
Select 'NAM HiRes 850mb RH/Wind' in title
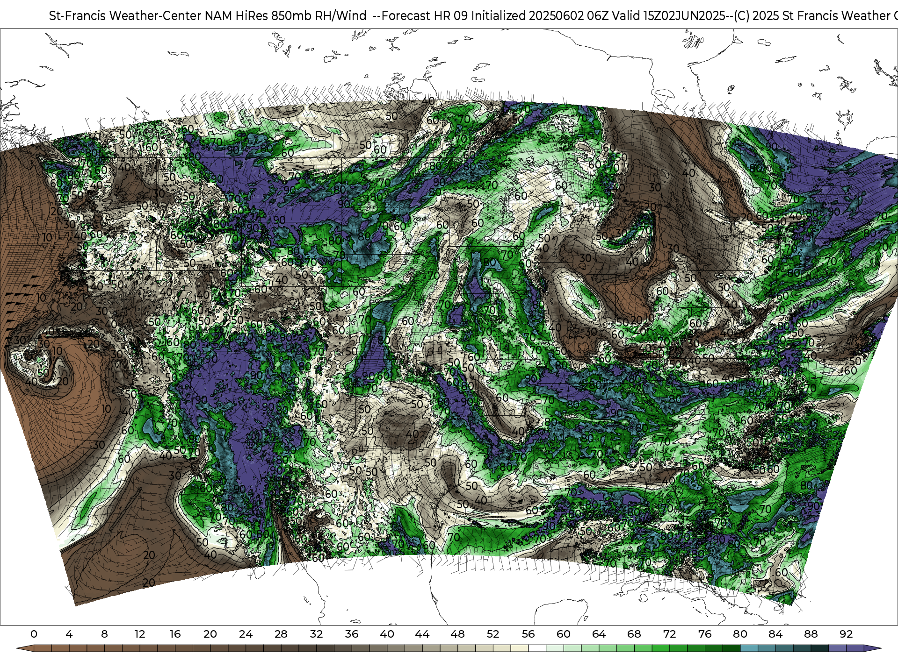[x=286, y=16]
